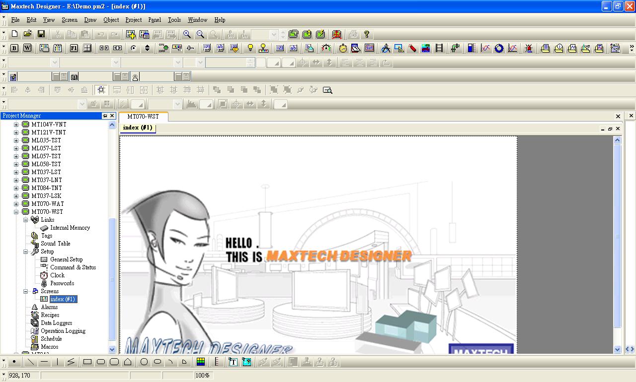Image resolution: width=636 pixels, height=382 pixels.
Task: Open the Screen Properties icon
Action: click(x=145, y=34)
